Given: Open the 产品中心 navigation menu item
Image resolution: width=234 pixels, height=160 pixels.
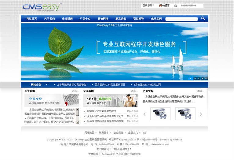Looking at the screenshot, I should pyautogui.click(x=85, y=19).
